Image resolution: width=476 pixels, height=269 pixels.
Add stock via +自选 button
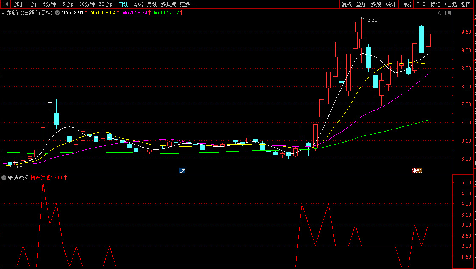click(x=451, y=4)
